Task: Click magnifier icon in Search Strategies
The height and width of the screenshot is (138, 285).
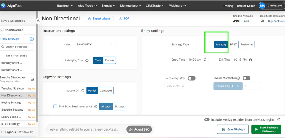Action: pos(3,47)
